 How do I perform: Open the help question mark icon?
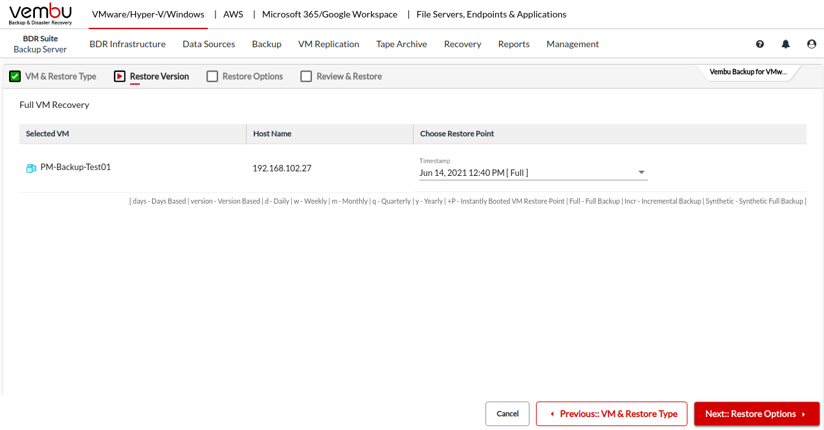pyautogui.click(x=760, y=44)
